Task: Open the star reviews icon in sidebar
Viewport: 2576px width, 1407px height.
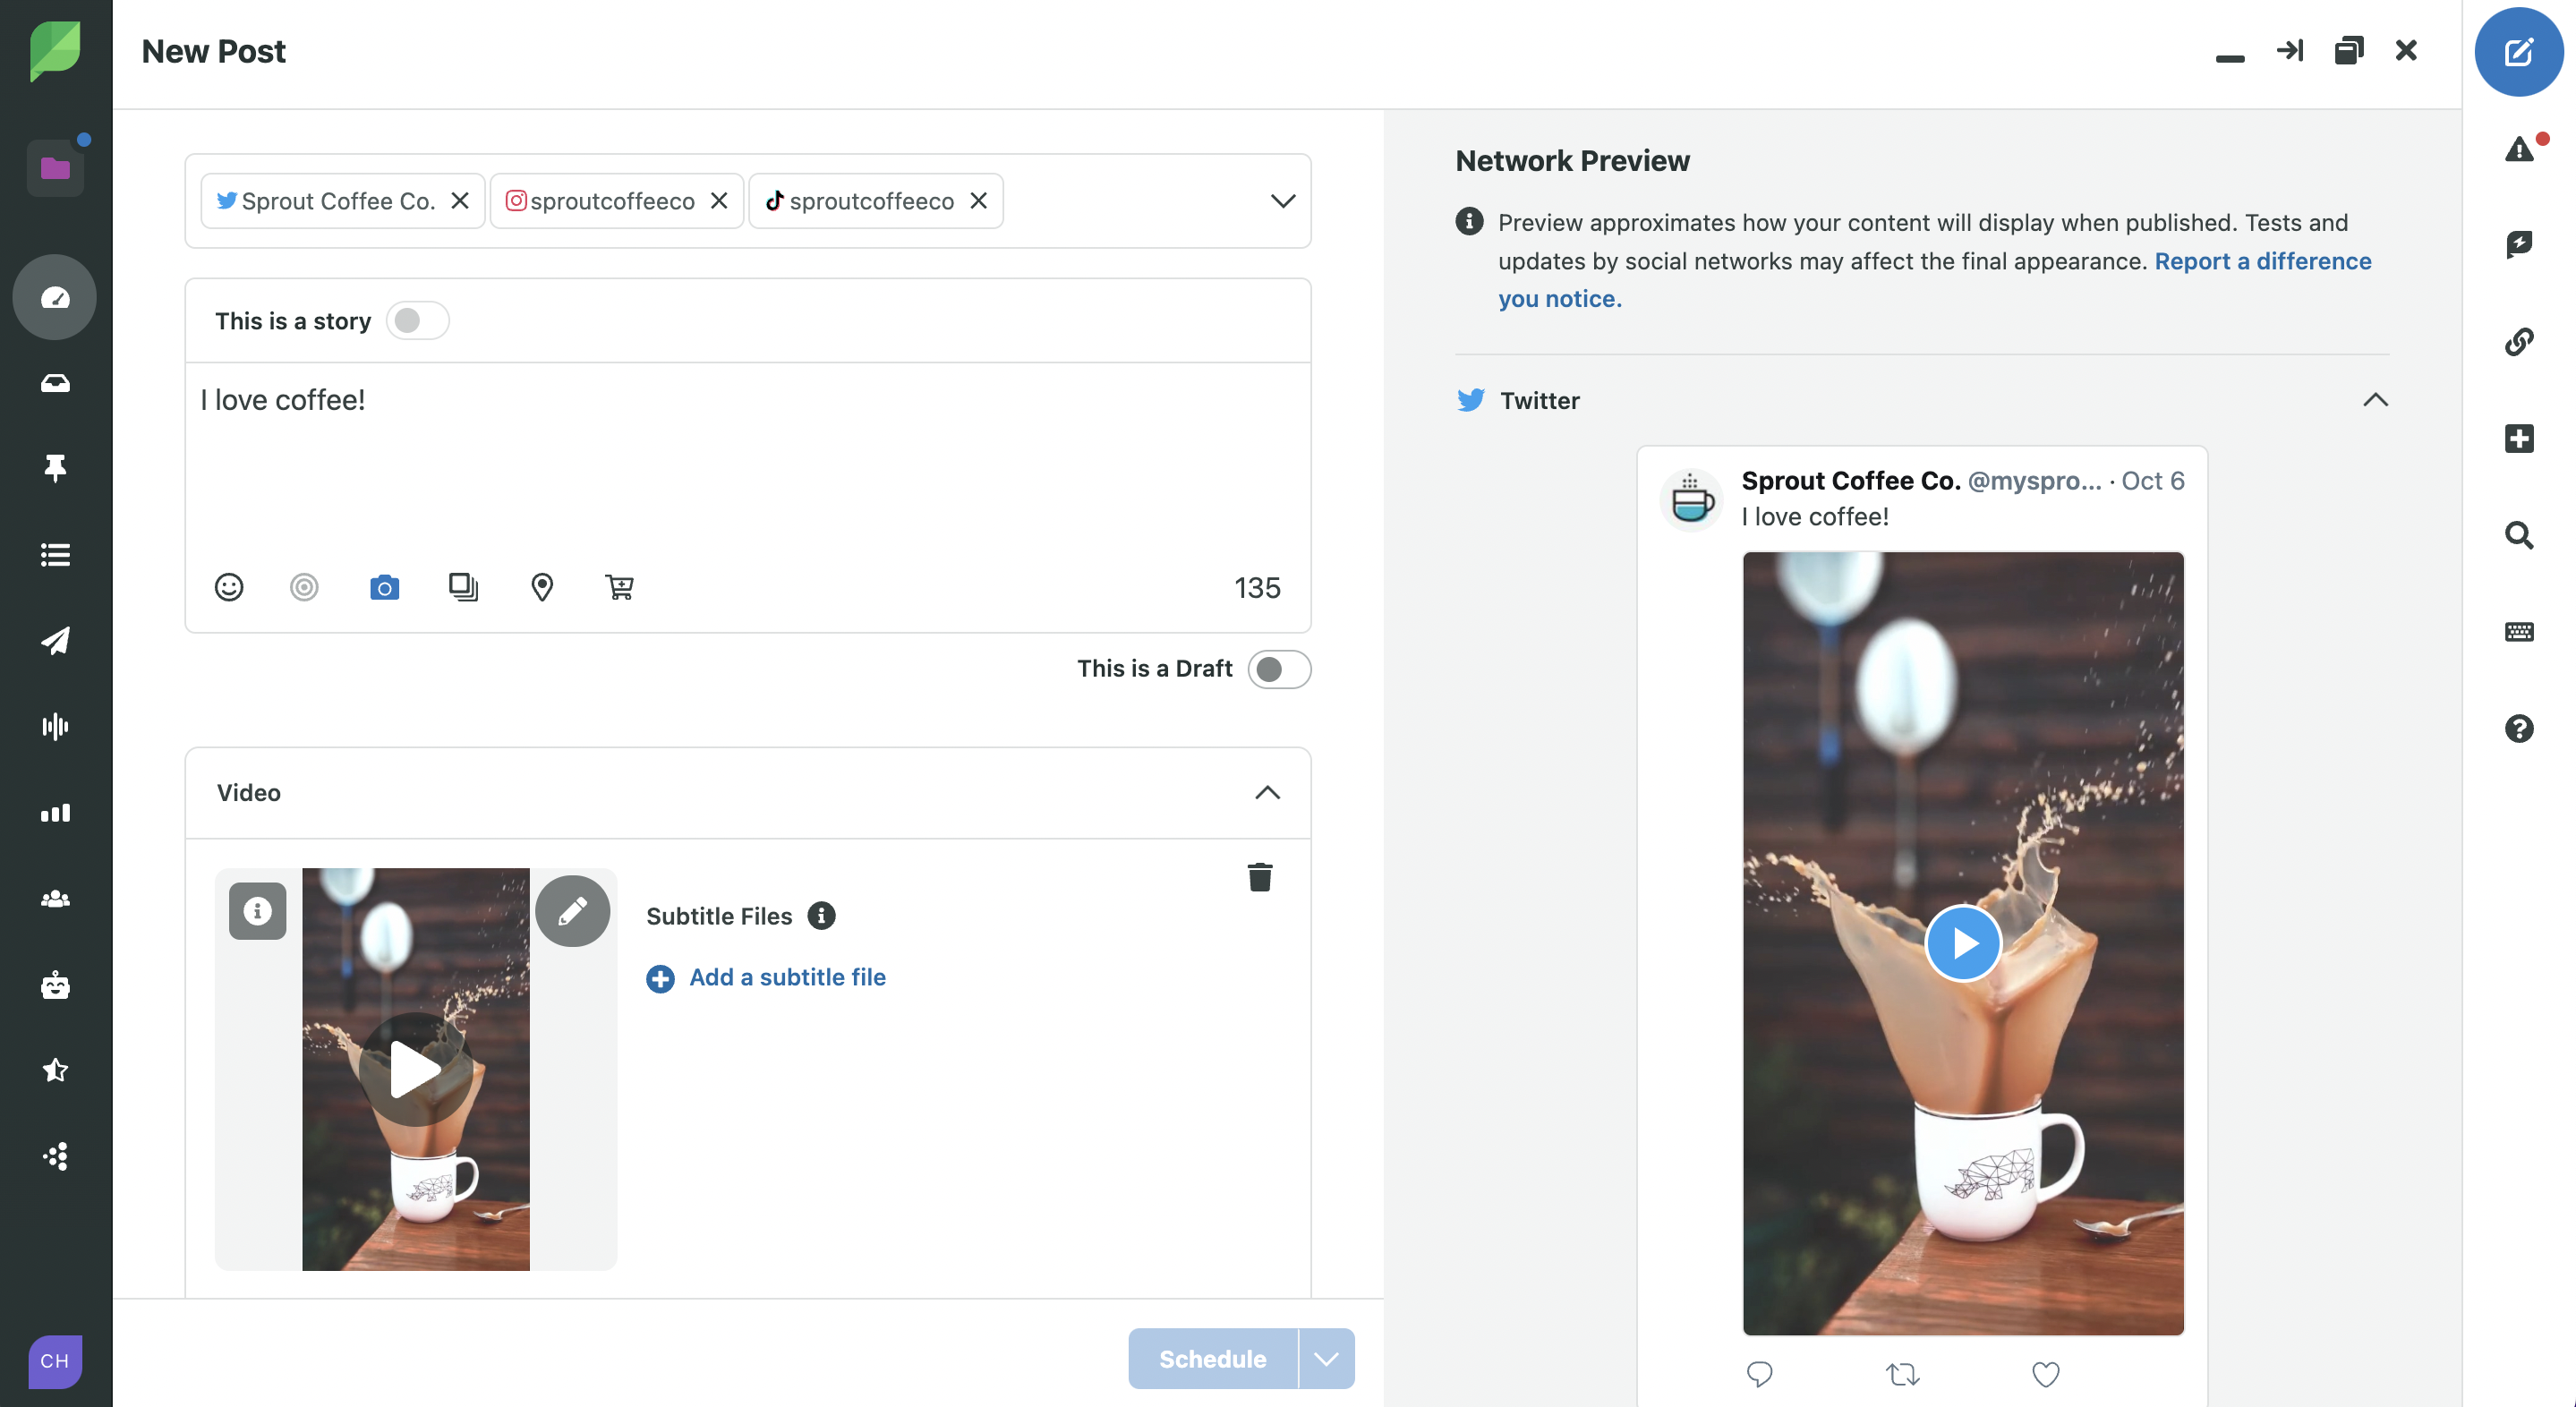Action: point(55,1070)
